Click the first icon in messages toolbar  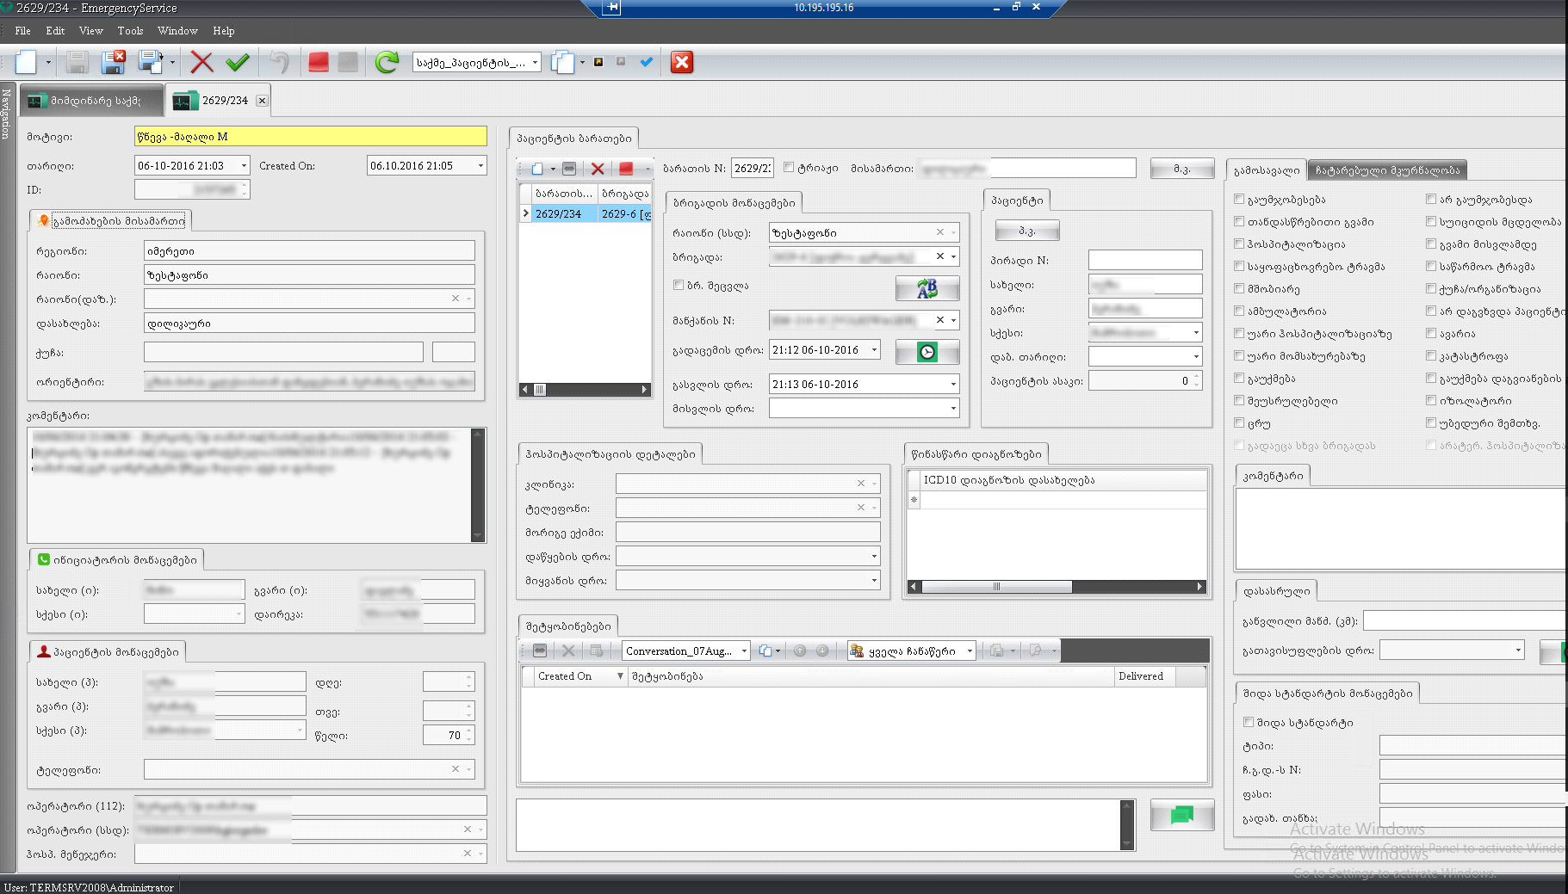pyautogui.click(x=540, y=651)
